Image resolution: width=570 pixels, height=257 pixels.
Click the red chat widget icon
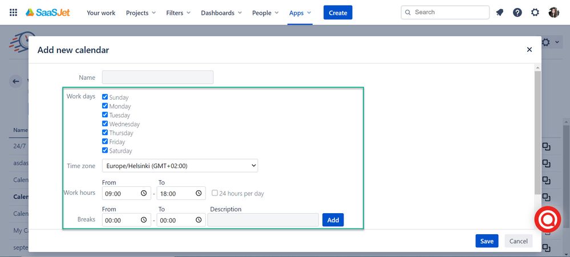pos(547,219)
